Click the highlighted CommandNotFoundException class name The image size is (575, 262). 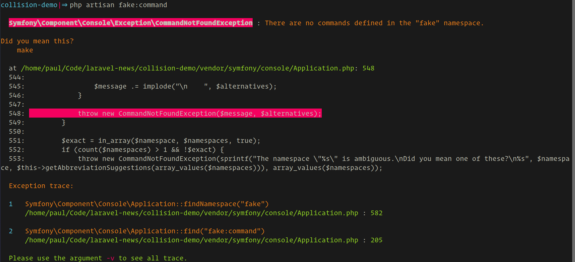[x=131, y=23]
